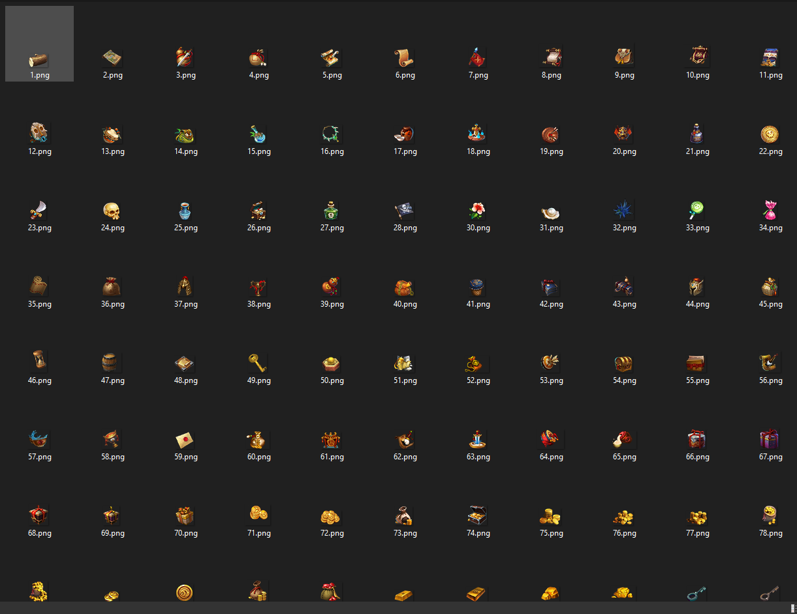
Task: Click the file name 51.png
Action: coord(405,380)
